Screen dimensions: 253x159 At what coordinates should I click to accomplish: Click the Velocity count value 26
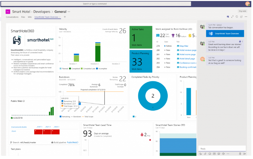pyautogui.click(x=123, y=31)
